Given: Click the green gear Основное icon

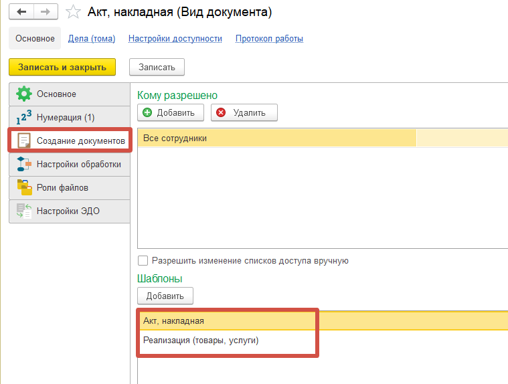Looking at the screenshot, I should click(x=24, y=94).
